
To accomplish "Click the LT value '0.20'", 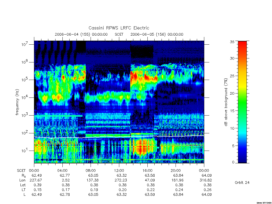I will 123,190.
